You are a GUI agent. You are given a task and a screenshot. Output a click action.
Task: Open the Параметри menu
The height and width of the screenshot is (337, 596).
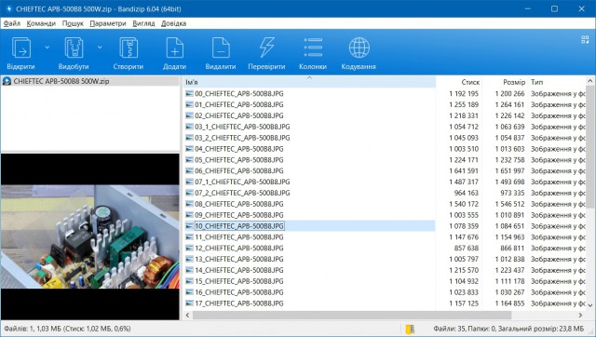(108, 23)
